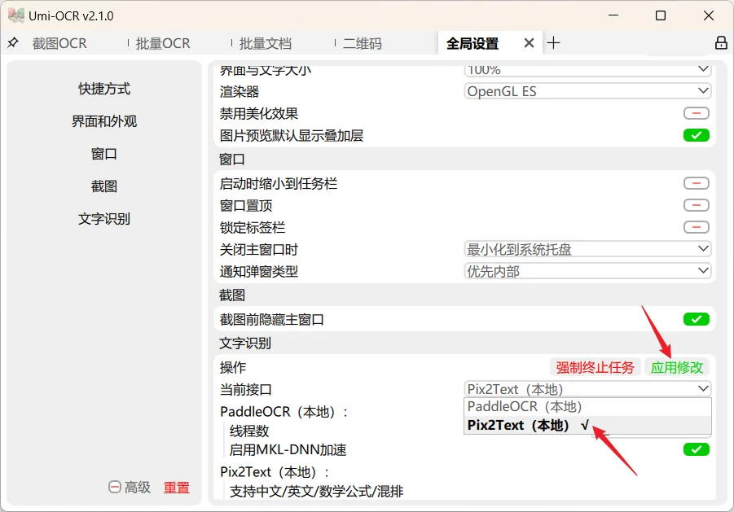The height and width of the screenshot is (512, 734).
Task: Click 强制终止任务 button
Action: coord(595,368)
